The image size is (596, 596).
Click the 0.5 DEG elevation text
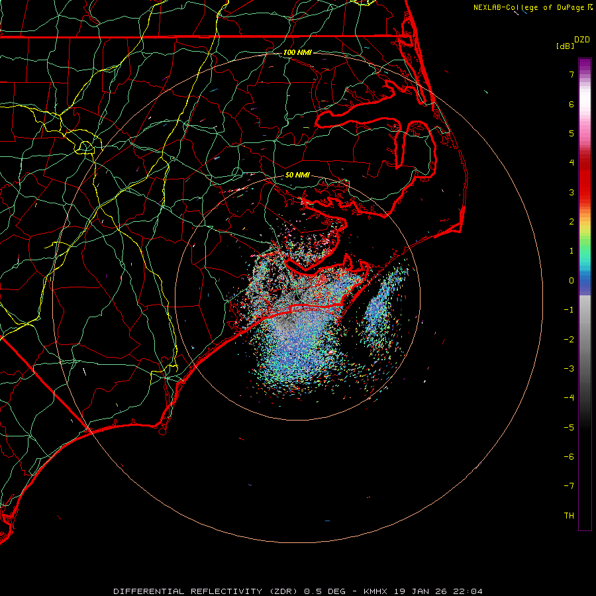(325, 591)
